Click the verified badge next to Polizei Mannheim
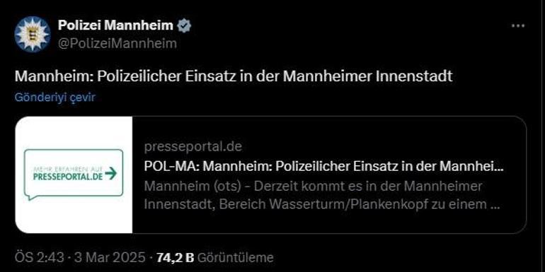Screen dimensions: 545x272 click(184, 25)
